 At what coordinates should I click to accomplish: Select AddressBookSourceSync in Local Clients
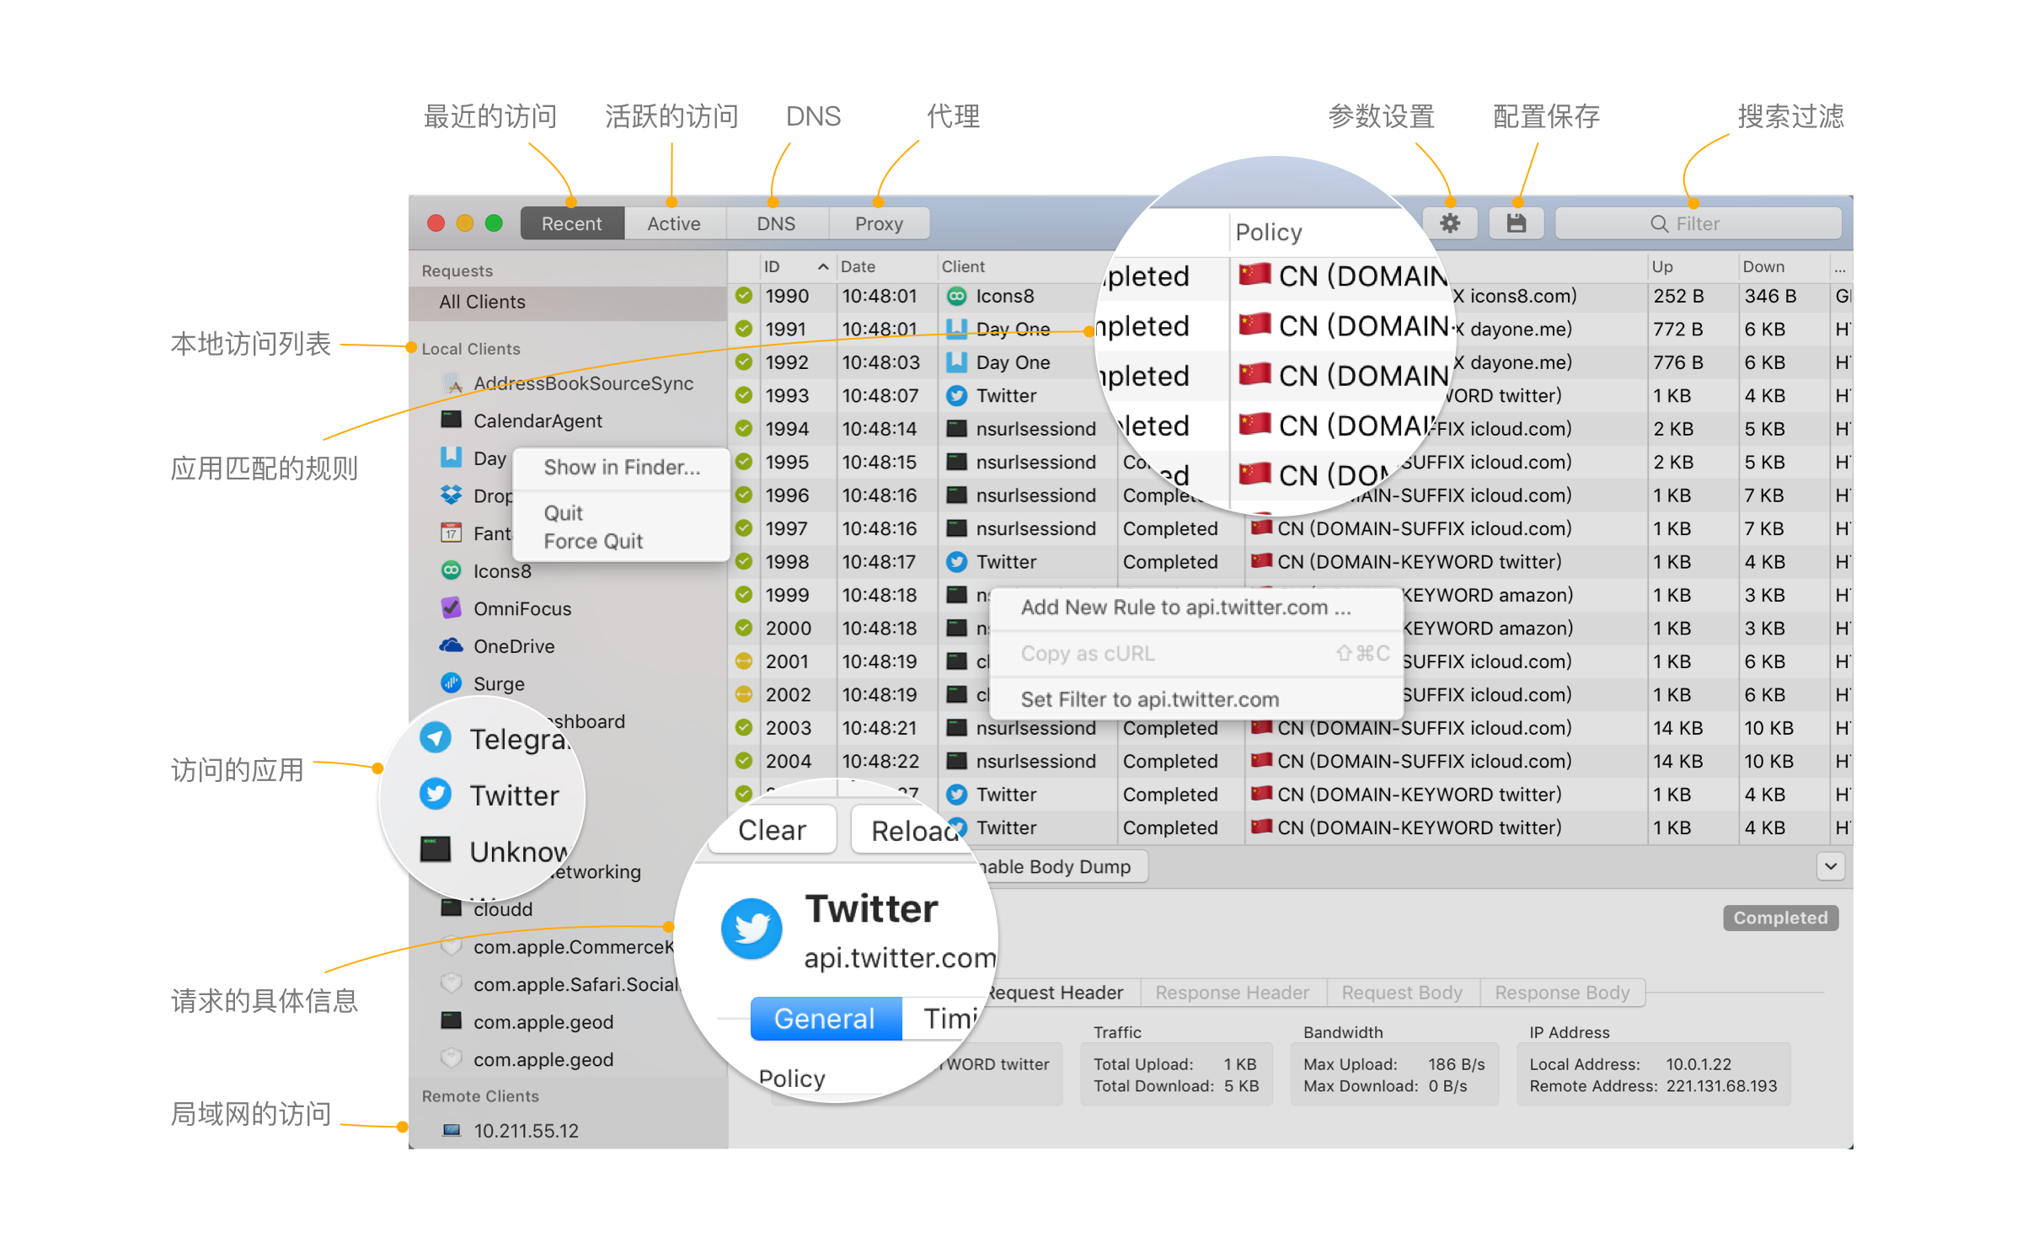[568, 383]
